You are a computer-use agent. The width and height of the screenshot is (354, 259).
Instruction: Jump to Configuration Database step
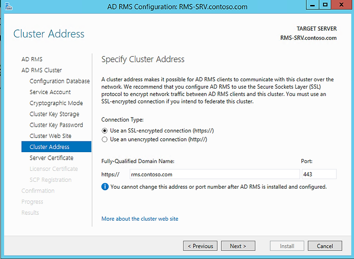(x=59, y=81)
